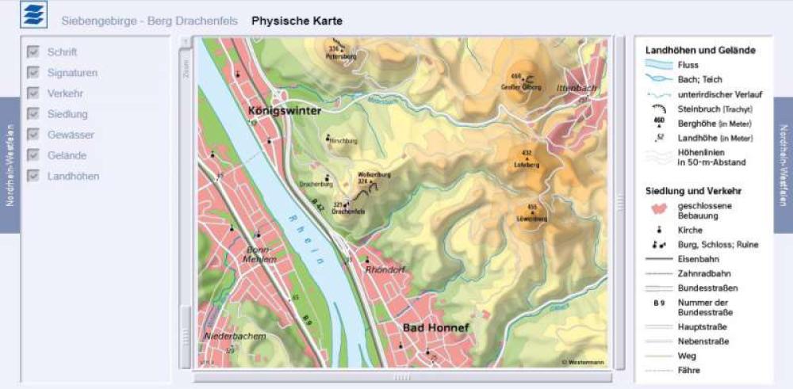Image resolution: width=793 pixels, height=389 pixels.
Task: Click the Siedlung und Verkehr legend heading
Action: 693,191
